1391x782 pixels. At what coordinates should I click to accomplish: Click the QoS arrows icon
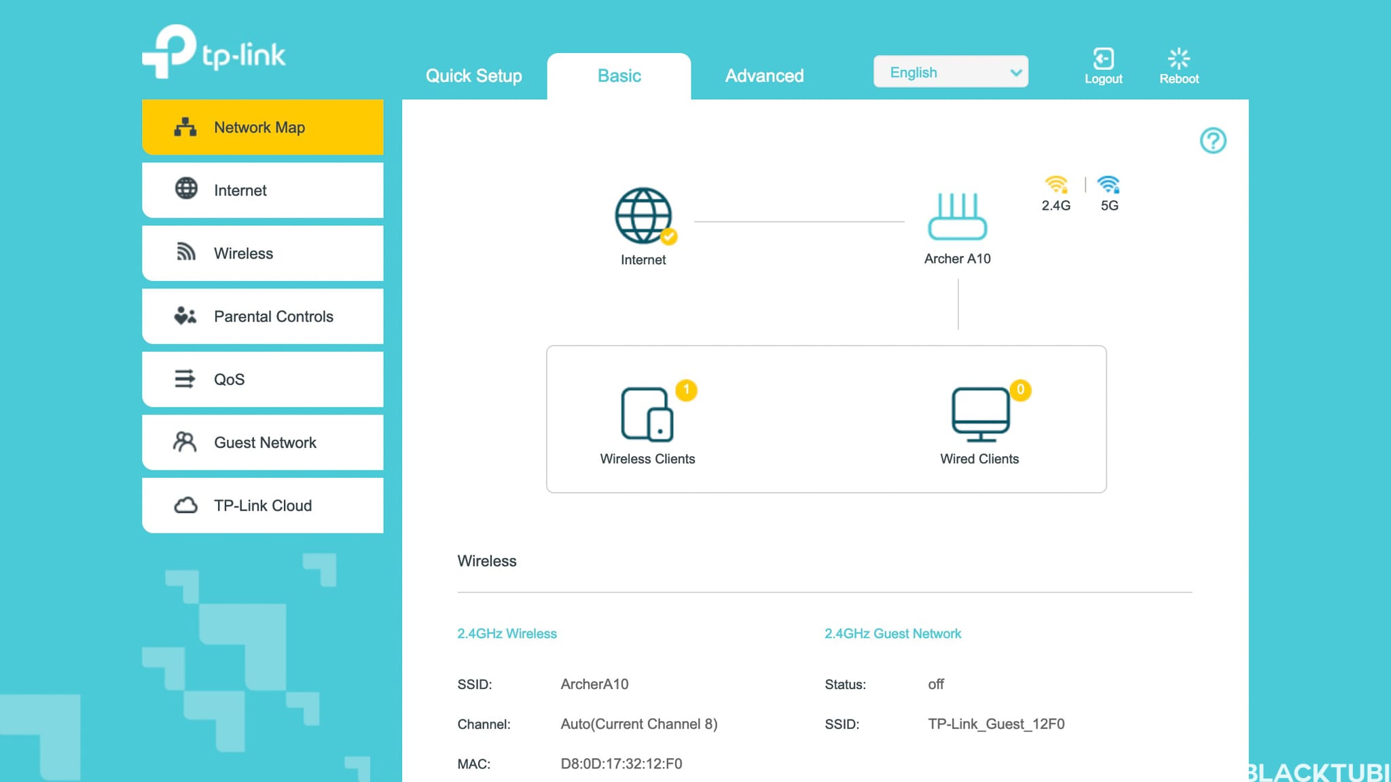(x=185, y=378)
